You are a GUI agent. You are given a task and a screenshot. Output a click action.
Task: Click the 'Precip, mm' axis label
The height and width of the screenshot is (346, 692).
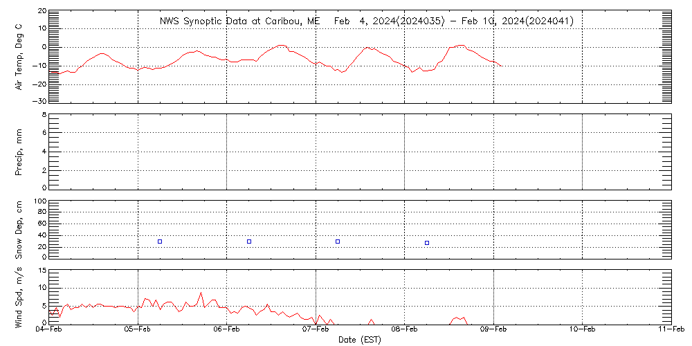pos(19,153)
